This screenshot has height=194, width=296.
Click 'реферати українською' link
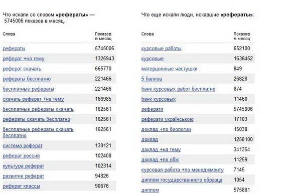(x=167, y=119)
